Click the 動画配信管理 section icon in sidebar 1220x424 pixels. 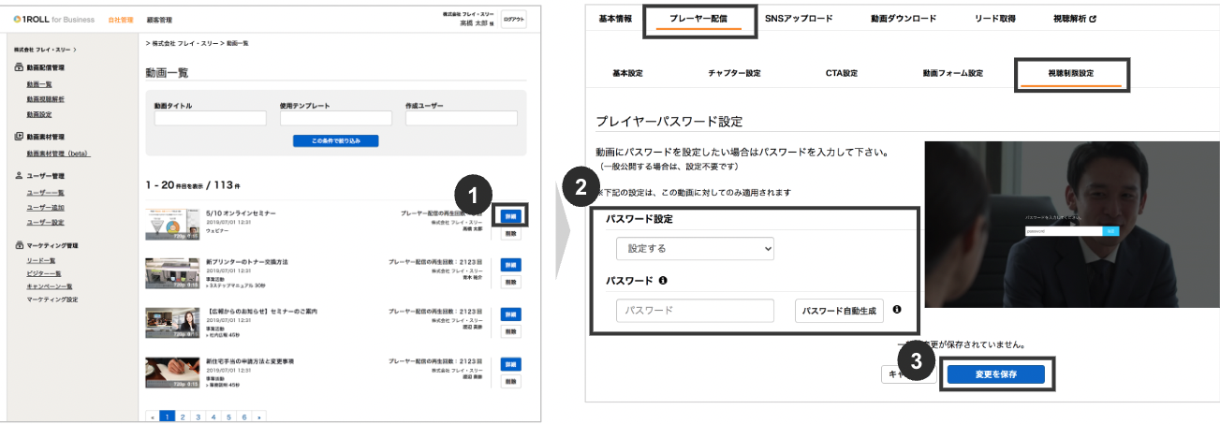19,68
